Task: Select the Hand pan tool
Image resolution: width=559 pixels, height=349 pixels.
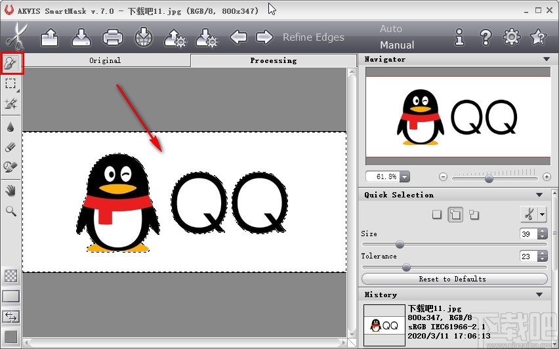Action: [x=11, y=190]
